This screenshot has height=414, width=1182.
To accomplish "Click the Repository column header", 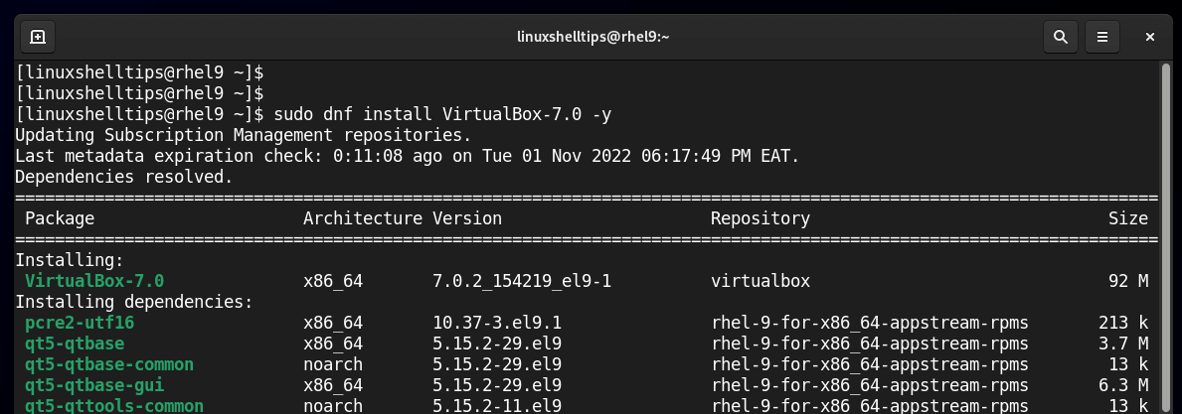I will [760, 218].
